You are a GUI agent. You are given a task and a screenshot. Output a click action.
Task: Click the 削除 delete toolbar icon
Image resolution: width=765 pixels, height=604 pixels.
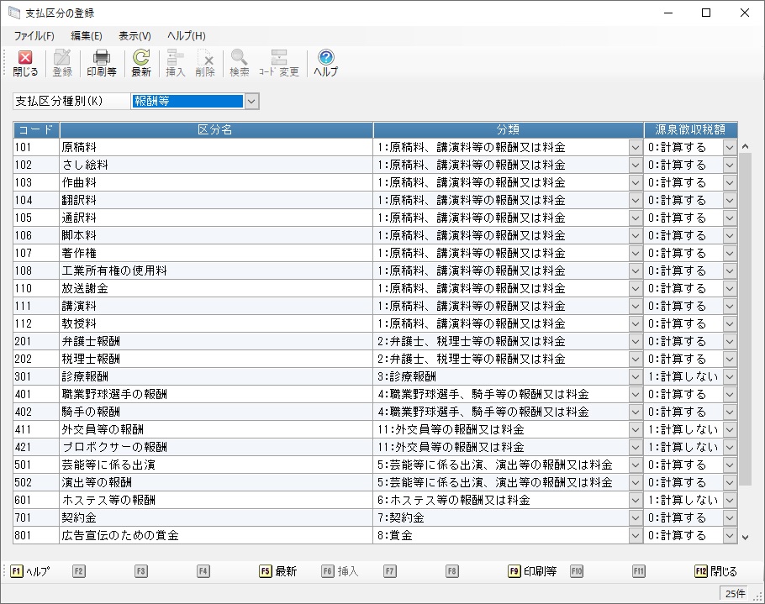click(x=205, y=63)
